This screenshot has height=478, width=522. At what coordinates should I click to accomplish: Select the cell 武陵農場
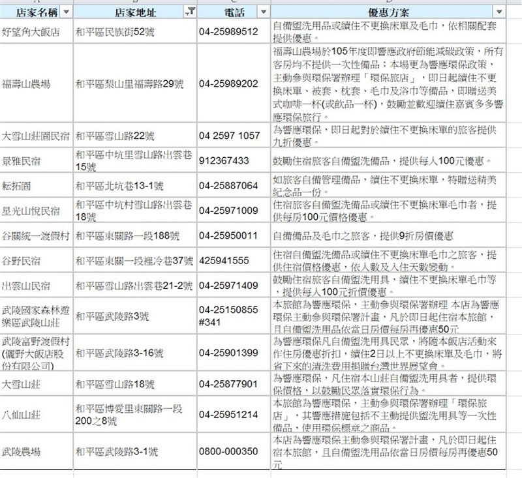coord(37,451)
